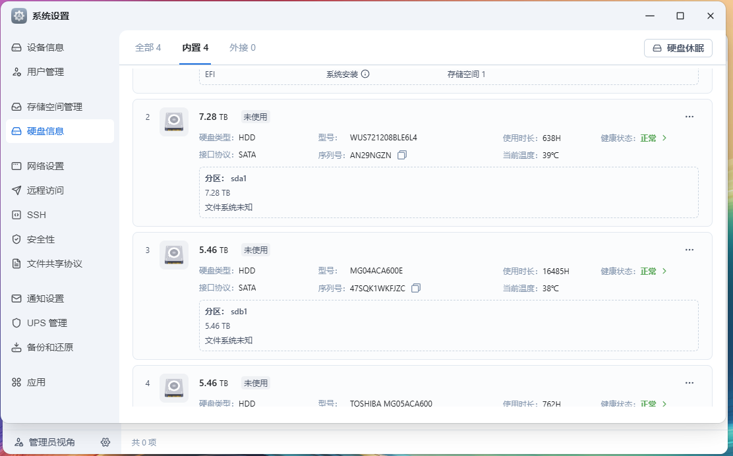Click the sda1 partition label
The width and height of the screenshot is (733, 456).
point(239,179)
